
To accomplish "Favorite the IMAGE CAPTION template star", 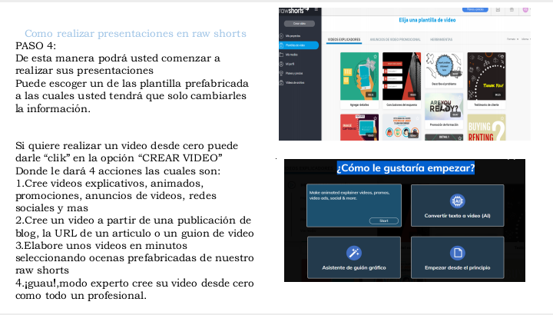I will click(x=376, y=118).
